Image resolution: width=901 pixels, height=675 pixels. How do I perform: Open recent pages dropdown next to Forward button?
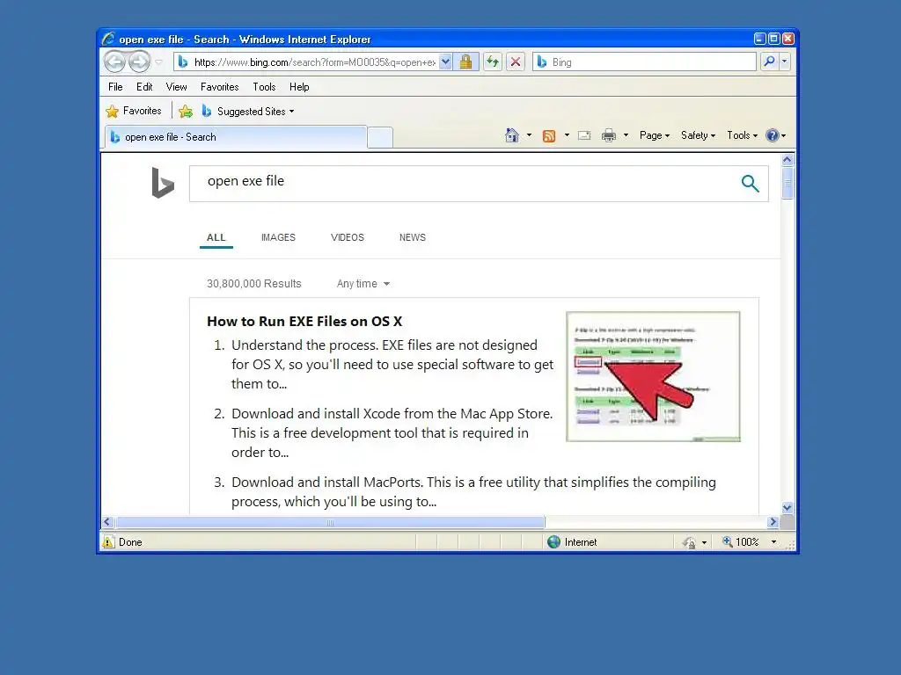[x=159, y=62]
